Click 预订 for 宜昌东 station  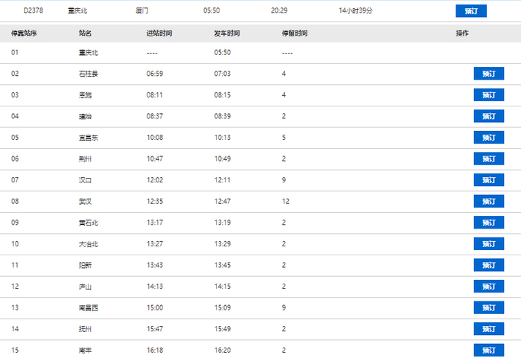[488, 138]
